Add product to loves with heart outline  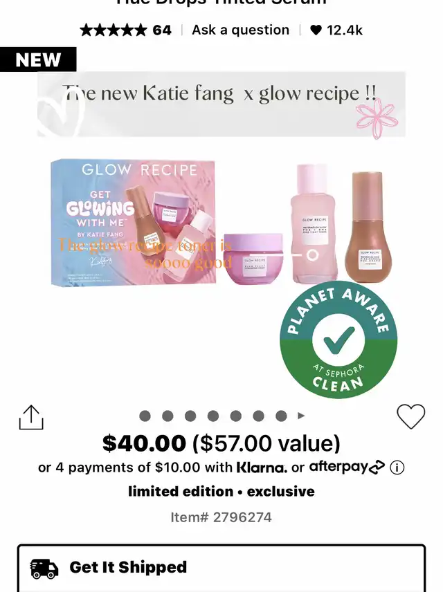click(x=411, y=416)
